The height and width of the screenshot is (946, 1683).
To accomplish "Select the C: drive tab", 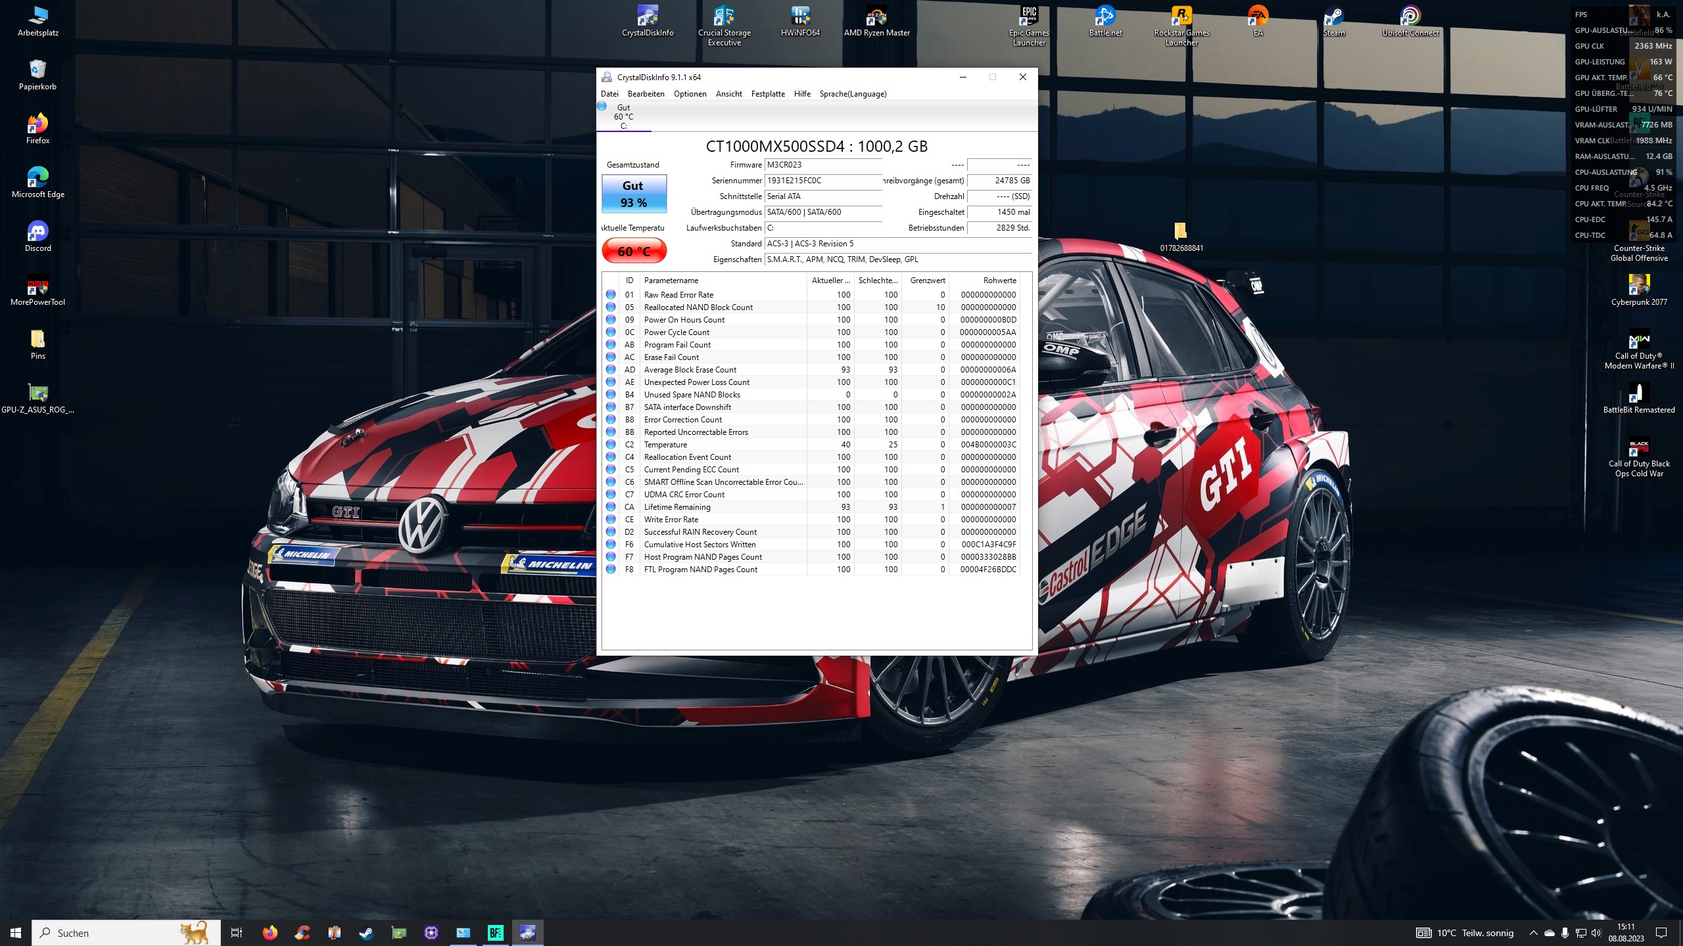I will coord(623,117).
